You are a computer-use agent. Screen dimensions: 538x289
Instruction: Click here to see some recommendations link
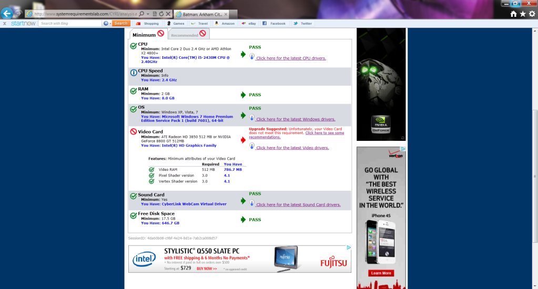pyautogui.click(x=297, y=135)
